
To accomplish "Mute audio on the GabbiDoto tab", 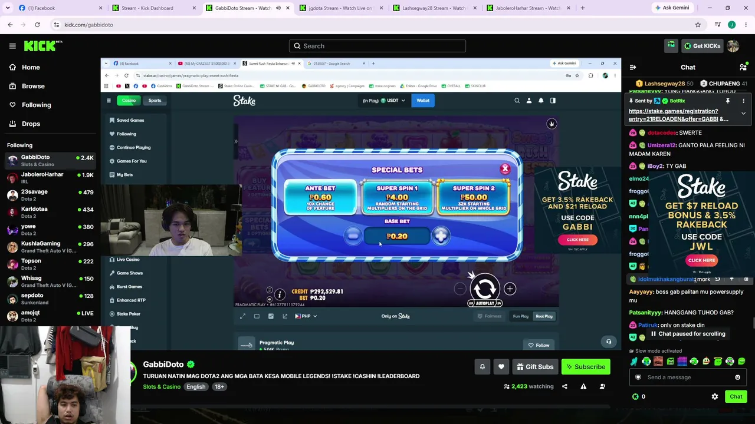I will [278, 8].
